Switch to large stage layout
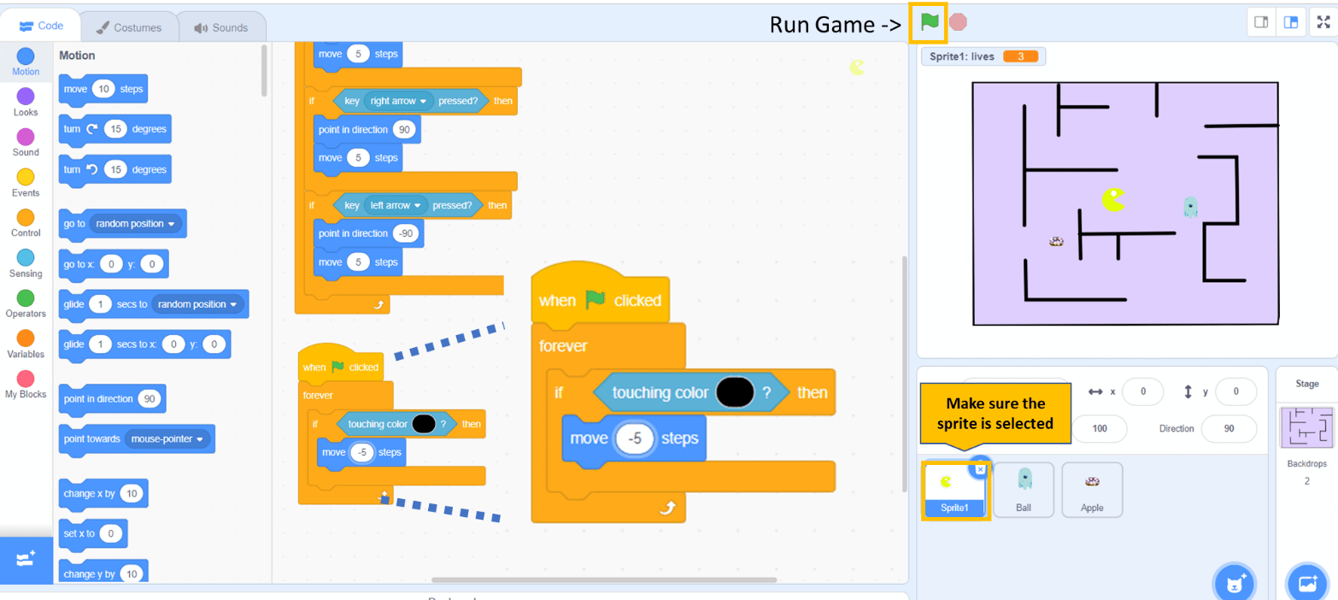The height and width of the screenshot is (600, 1338). click(x=1290, y=22)
